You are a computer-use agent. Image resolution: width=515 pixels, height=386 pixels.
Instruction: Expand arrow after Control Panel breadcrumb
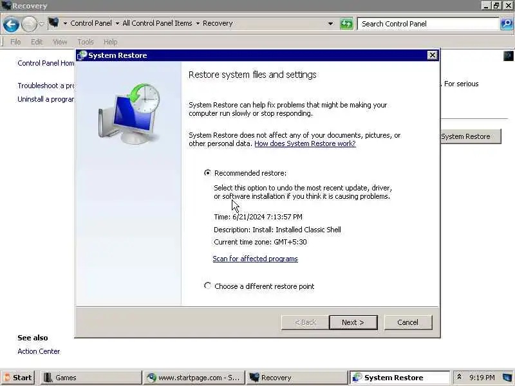pos(117,24)
